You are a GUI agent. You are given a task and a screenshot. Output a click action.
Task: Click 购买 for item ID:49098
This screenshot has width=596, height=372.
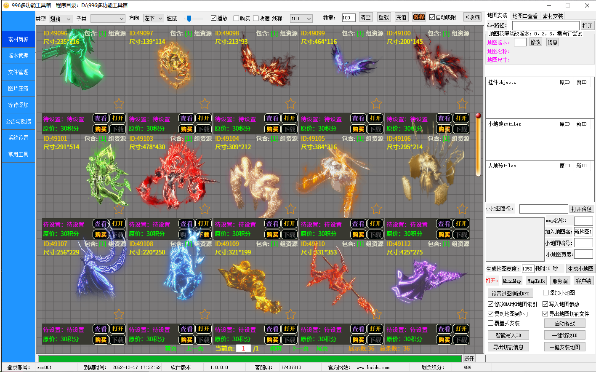point(273,129)
